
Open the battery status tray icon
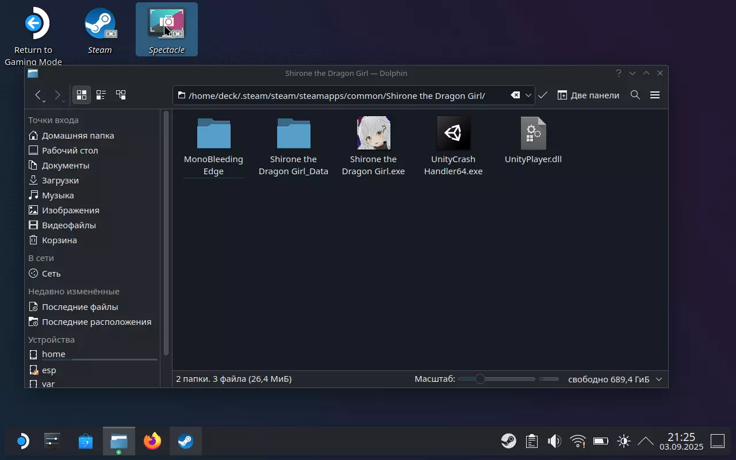click(x=601, y=441)
